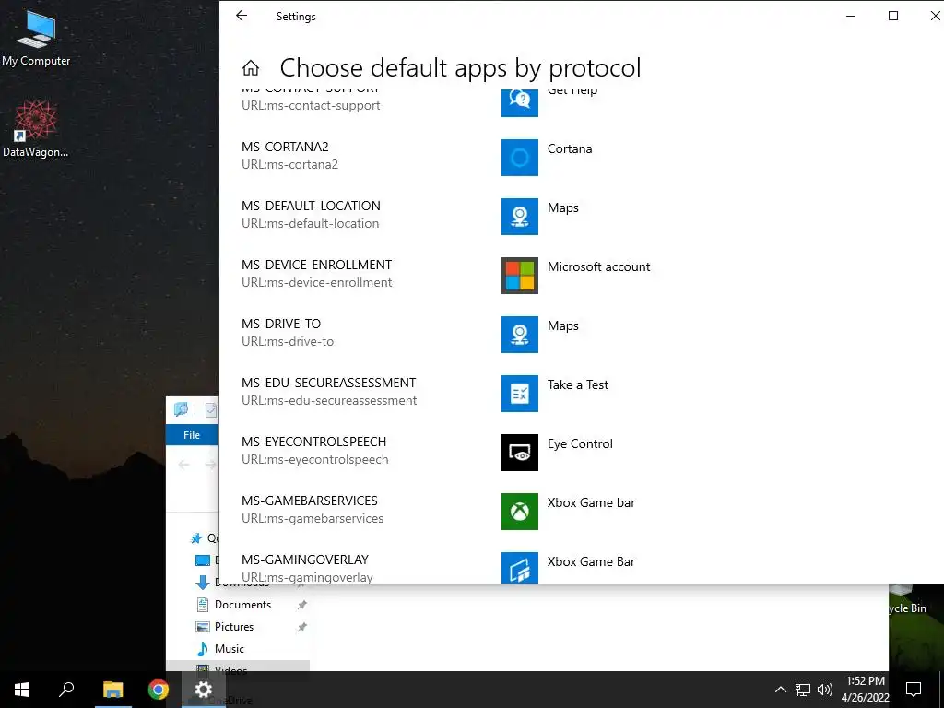Click Explorer back navigation arrow

pos(184,465)
